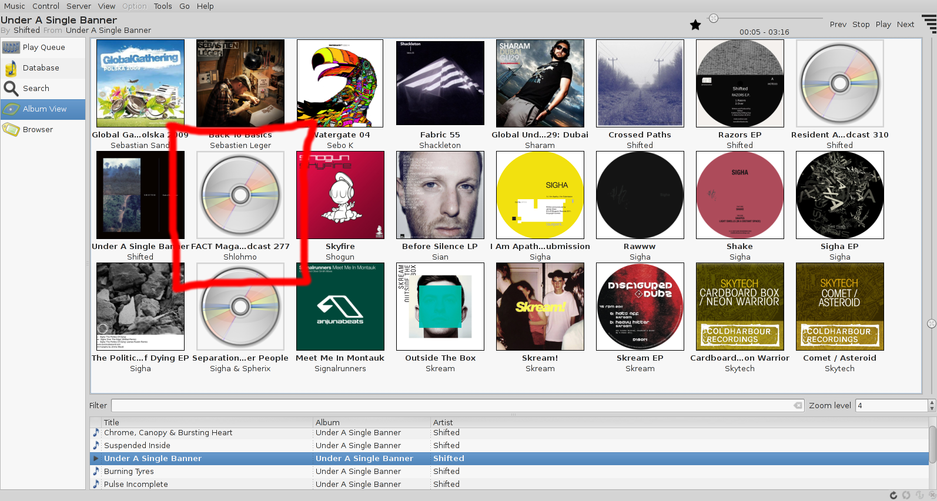Open the Browser view in the sidebar
The image size is (937, 501).
[43, 130]
